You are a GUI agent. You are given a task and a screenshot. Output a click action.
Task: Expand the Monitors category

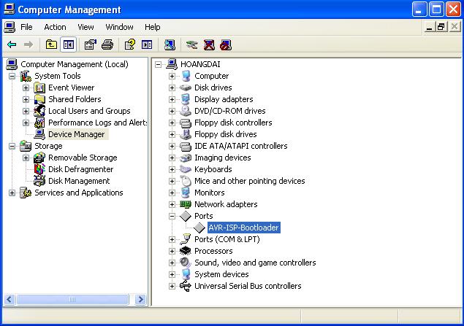tap(172, 193)
